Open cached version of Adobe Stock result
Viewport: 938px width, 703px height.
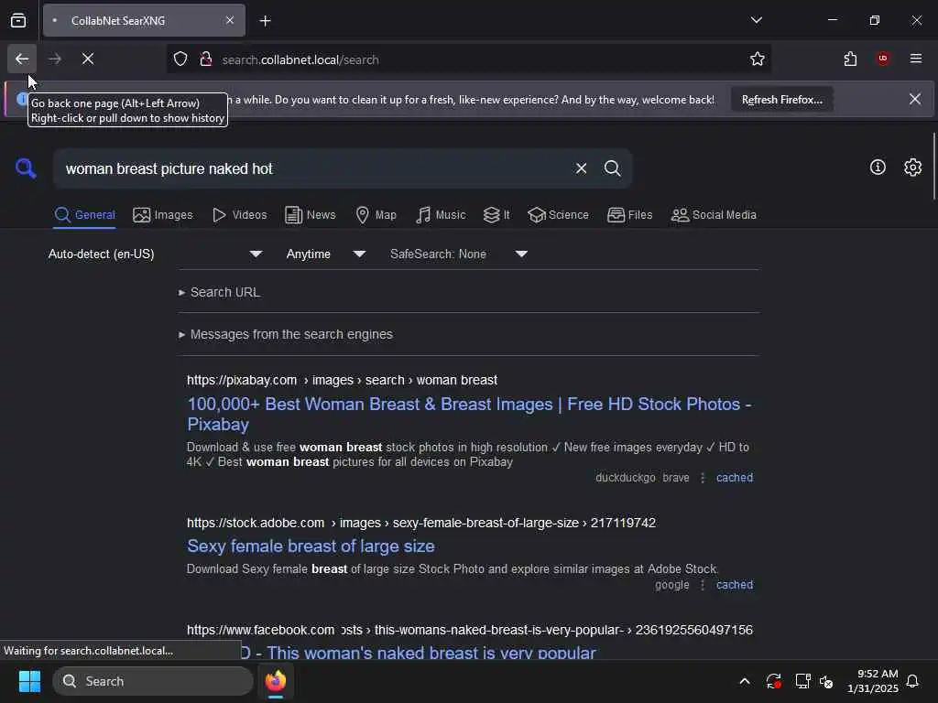coord(735,585)
